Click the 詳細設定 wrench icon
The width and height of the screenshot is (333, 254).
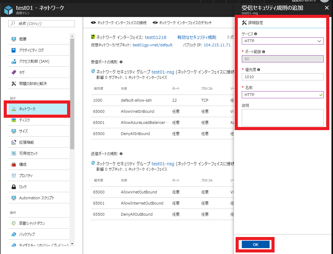[244, 23]
